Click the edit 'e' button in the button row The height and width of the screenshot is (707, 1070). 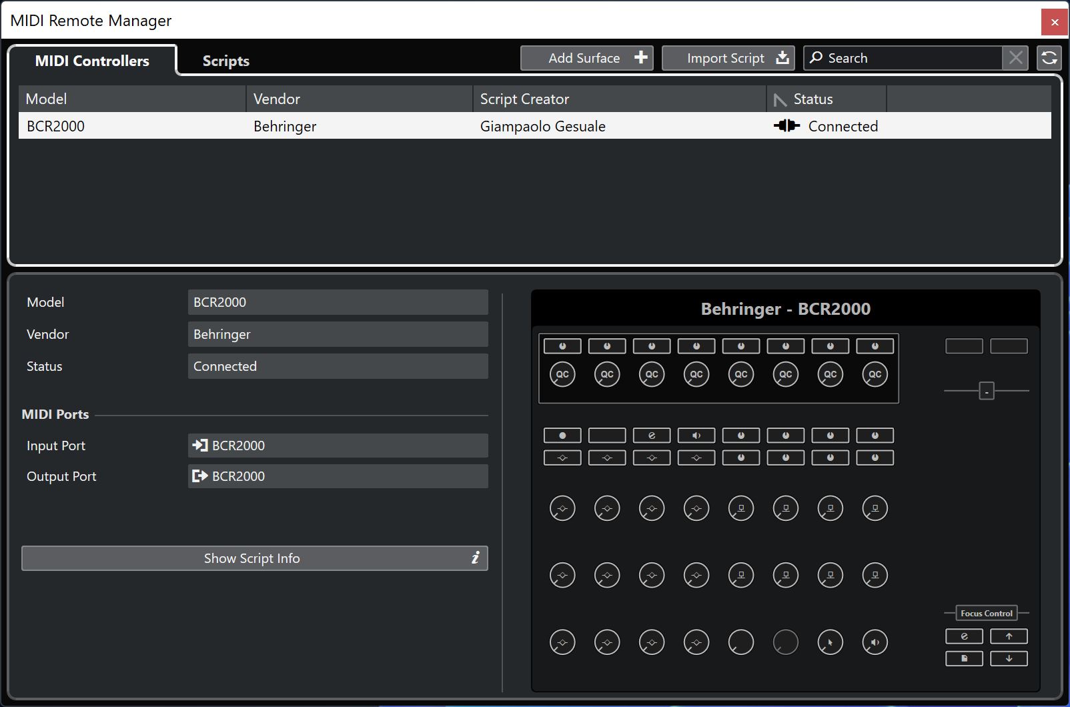pyautogui.click(x=652, y=436)
